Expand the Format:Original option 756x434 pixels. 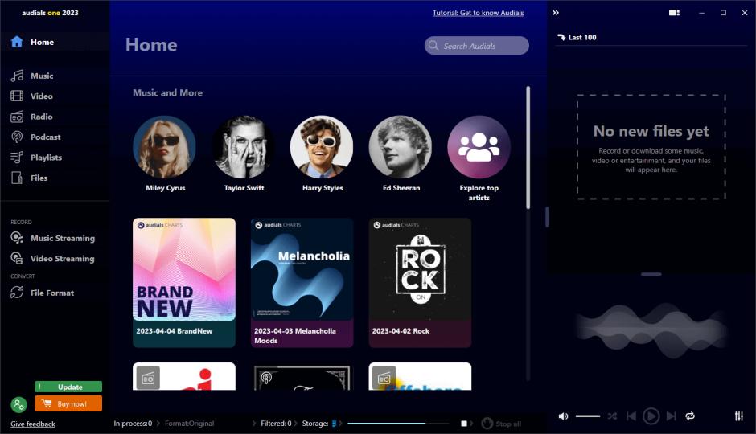[190, 424]
